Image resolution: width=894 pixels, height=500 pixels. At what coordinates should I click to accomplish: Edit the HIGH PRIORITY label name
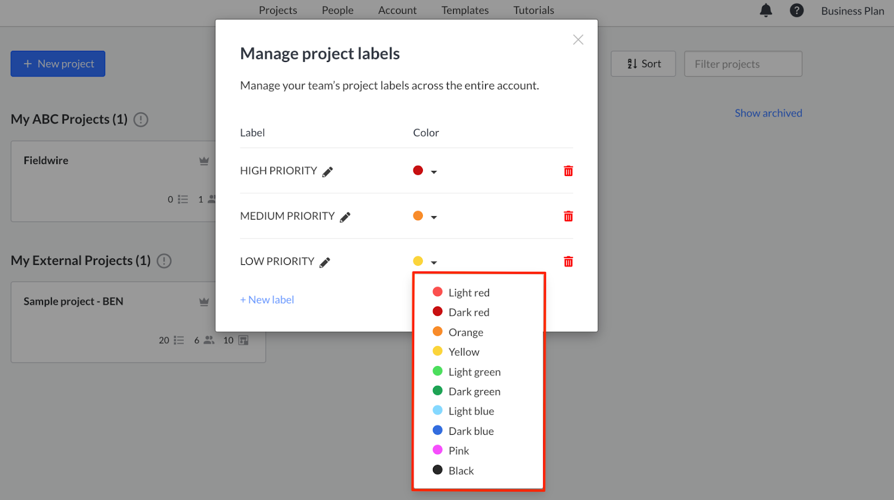pos(327,171)
